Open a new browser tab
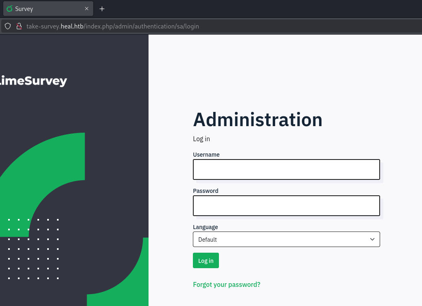This screenshot has width=422, height=306. (102, 9)
